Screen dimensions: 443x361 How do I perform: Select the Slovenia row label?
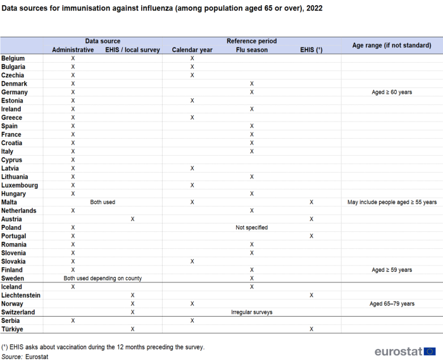(x=13, y=253)
